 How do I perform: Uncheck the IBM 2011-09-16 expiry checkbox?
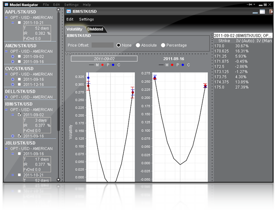19,136
